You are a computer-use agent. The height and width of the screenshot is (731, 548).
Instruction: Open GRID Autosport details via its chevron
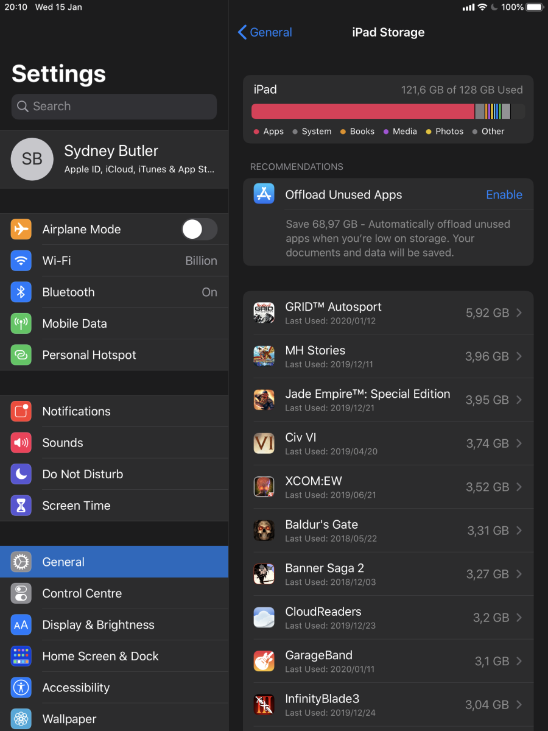tap(519, 313)
